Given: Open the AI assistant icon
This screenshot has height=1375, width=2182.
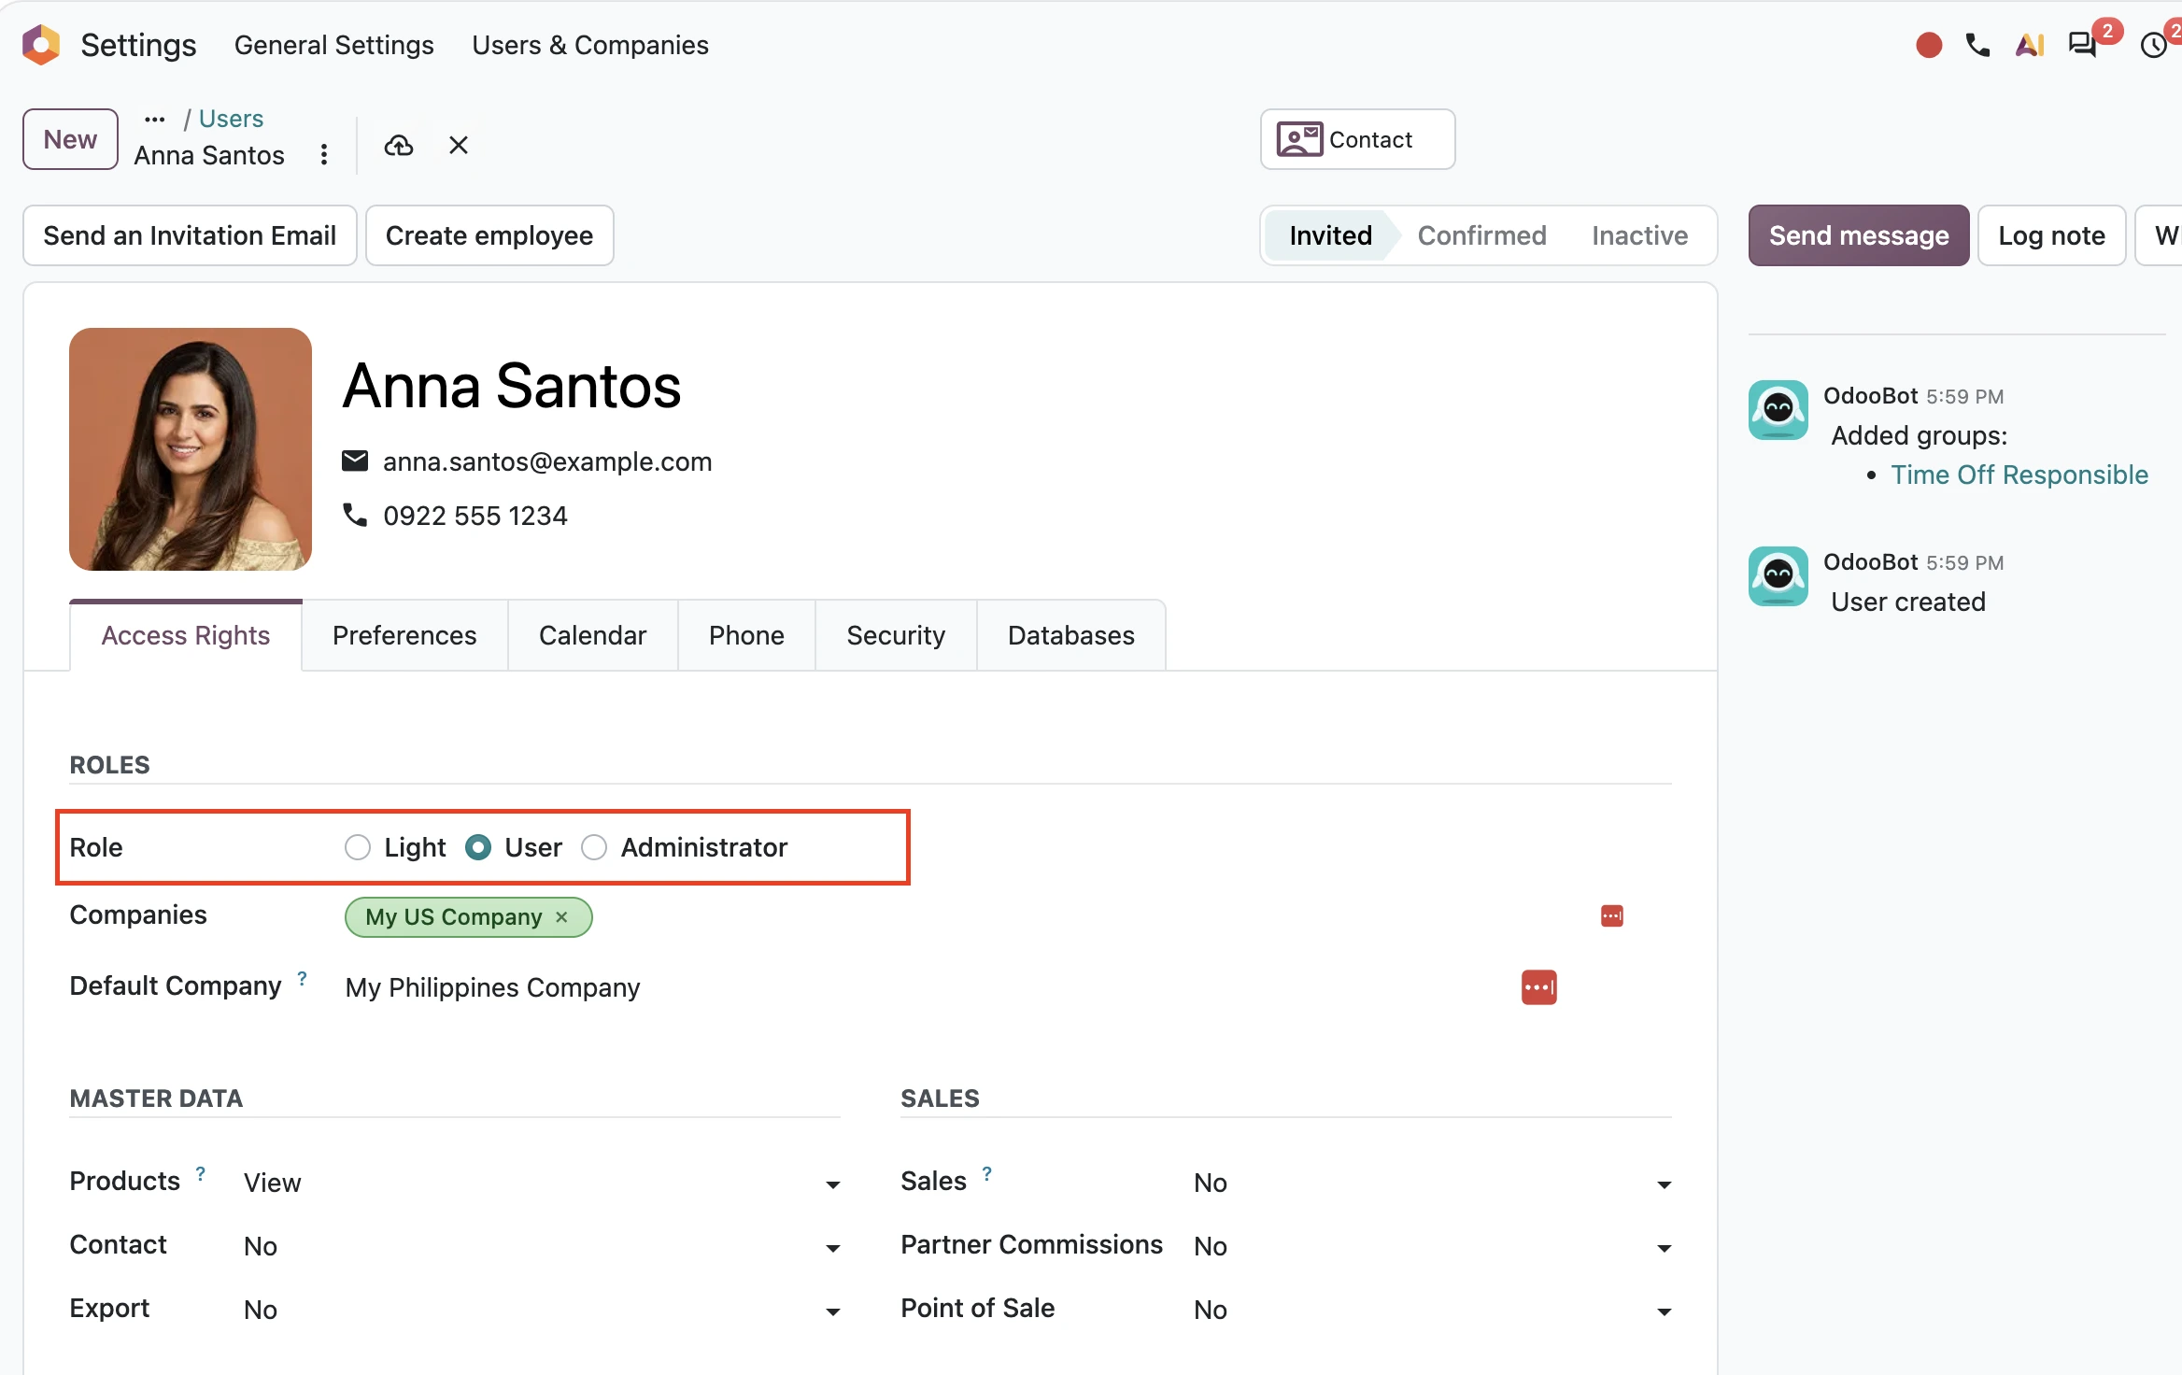Looking at the screenshot, I should tap(2030, 45).
